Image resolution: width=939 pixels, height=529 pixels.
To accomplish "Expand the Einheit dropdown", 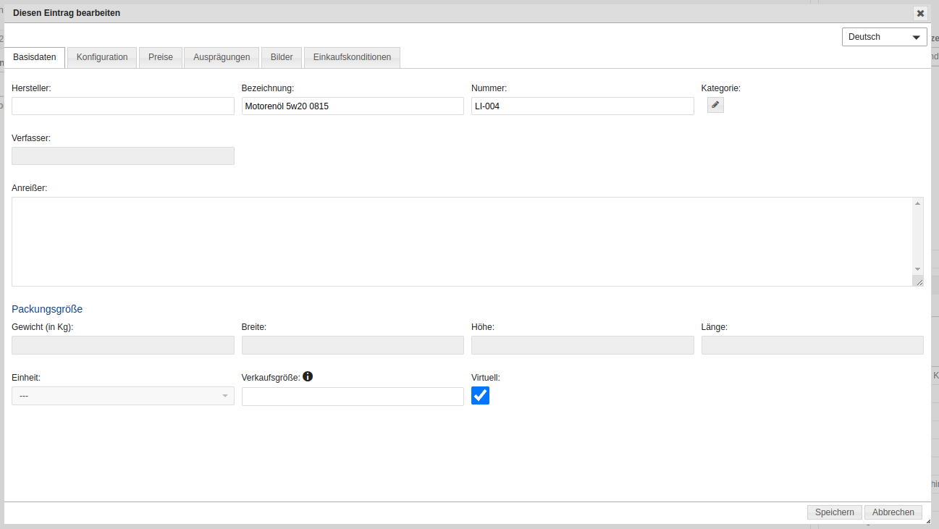I will pos(123,396).
